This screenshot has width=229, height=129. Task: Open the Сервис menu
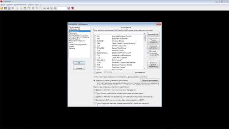coord(31,5)
